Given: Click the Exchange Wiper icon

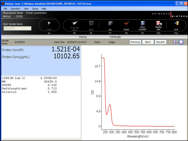Looking at the screenshot, I should [x=75, y=23].
